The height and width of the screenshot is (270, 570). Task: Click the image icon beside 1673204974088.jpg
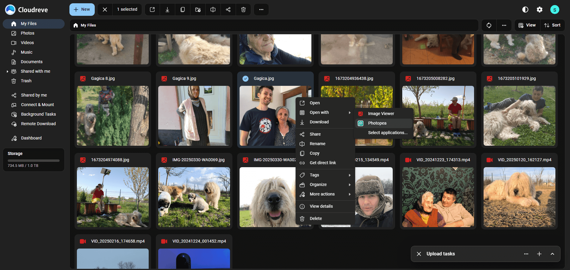point(83,160)
